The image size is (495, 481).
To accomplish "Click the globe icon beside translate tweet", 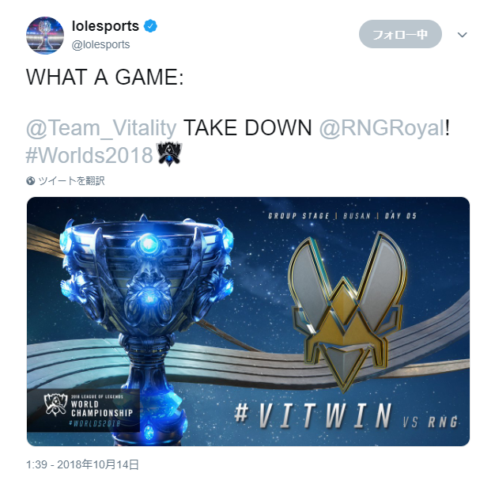I will tap(31, 181).
